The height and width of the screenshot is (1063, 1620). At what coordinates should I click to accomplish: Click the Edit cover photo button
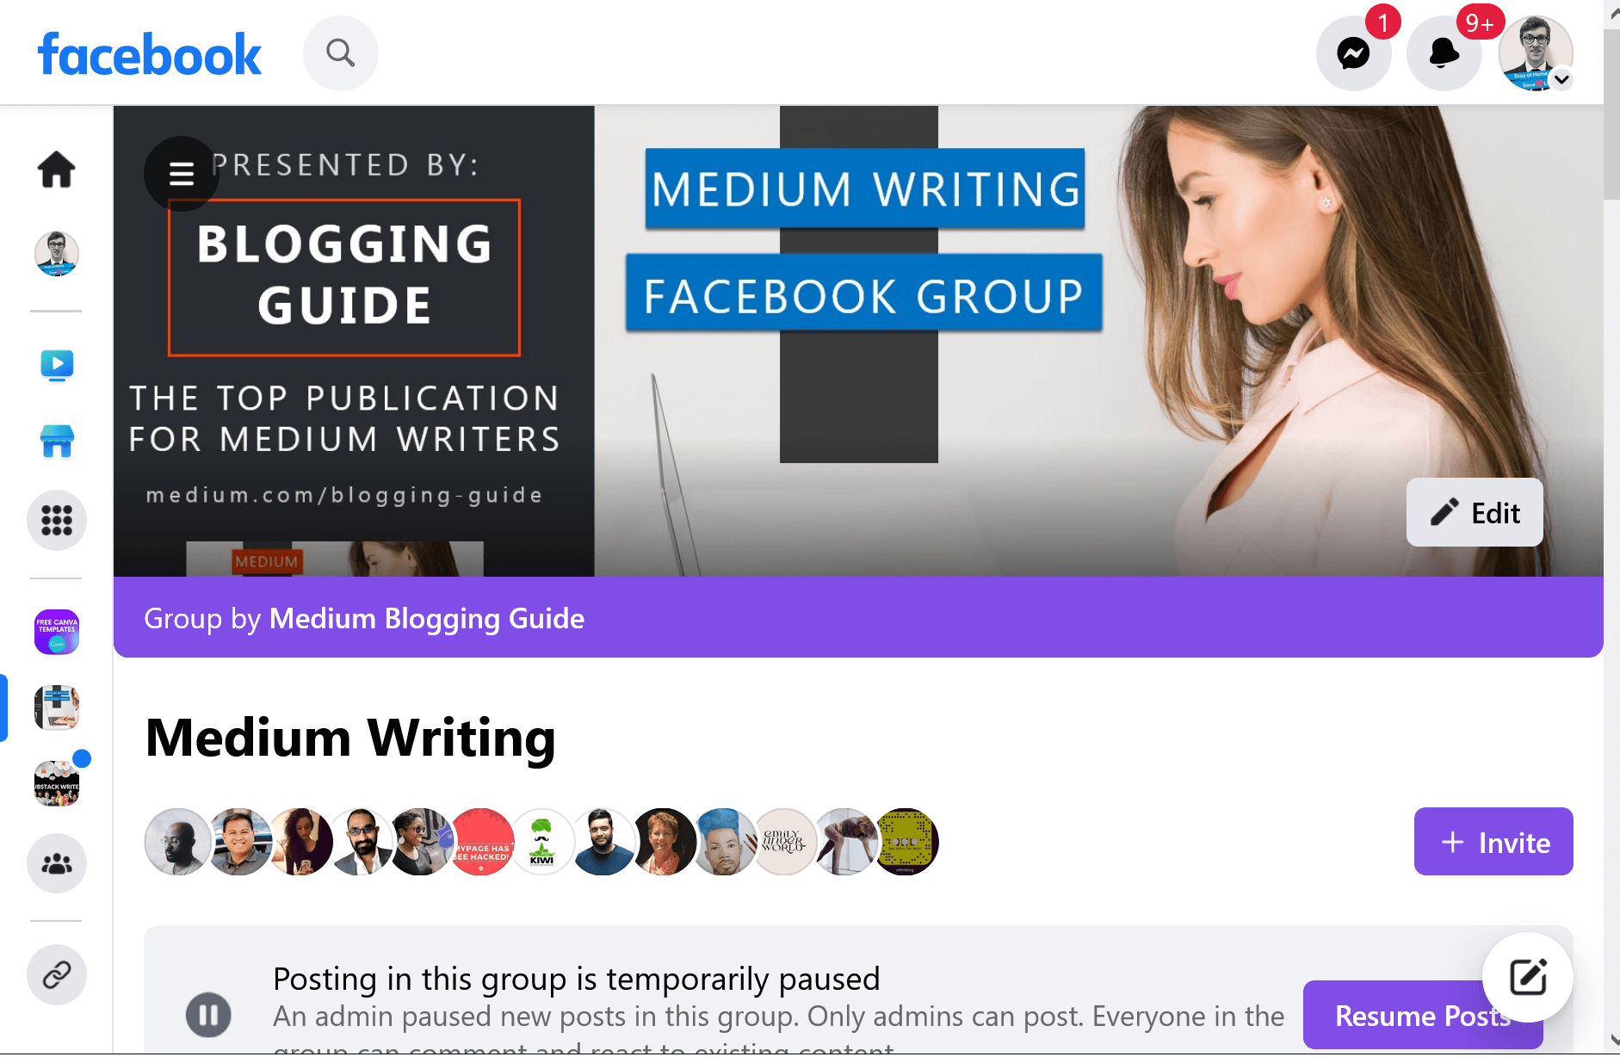(1475, 512)
